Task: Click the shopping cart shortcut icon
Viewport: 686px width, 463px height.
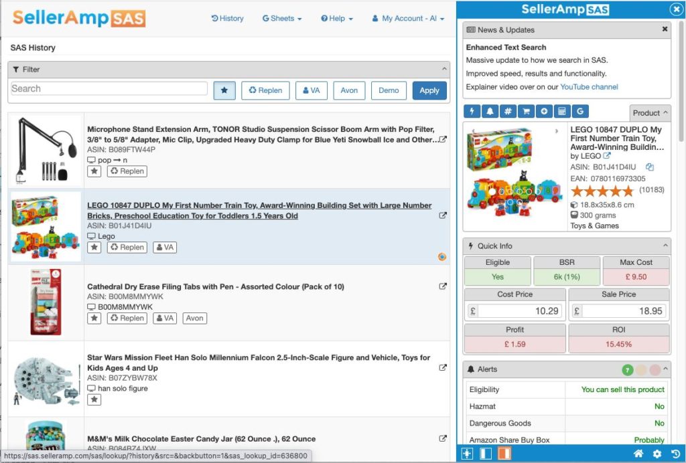Action: 526,111
